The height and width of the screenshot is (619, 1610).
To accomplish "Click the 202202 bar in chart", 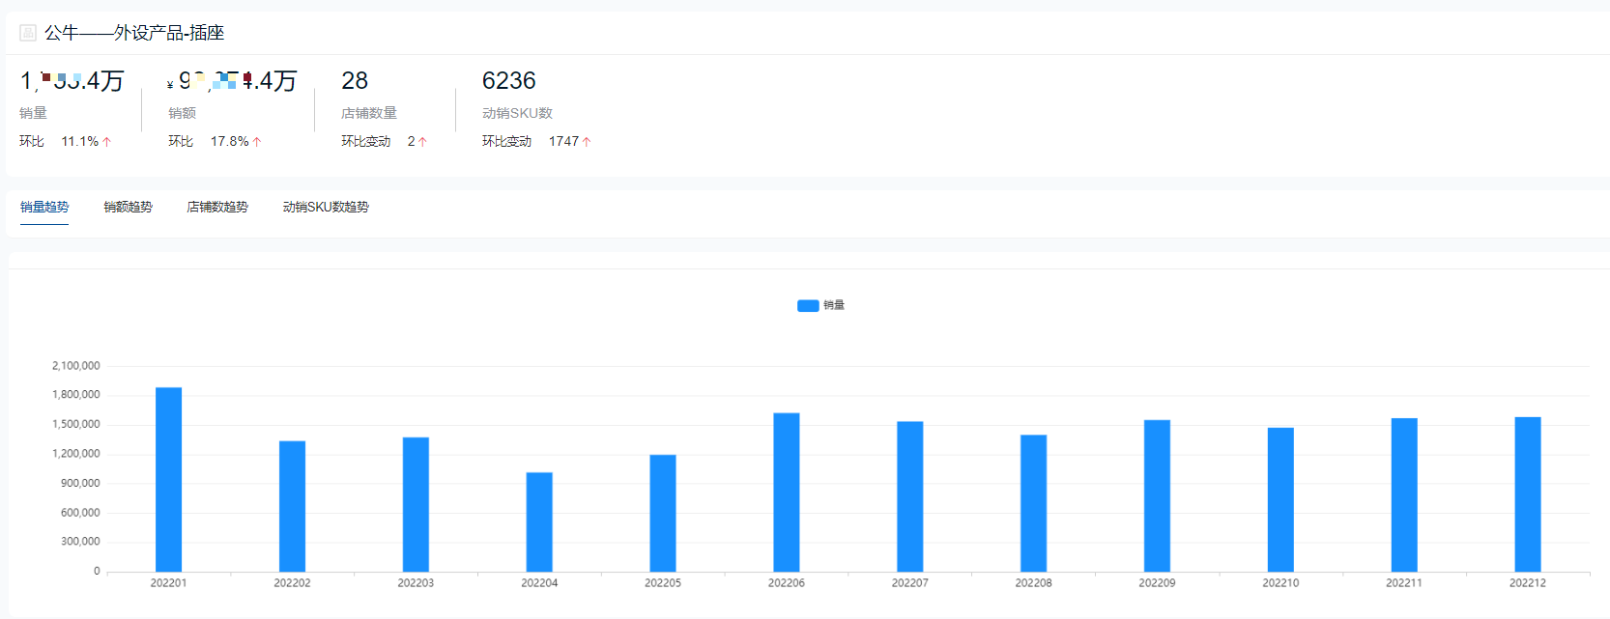I will tap(292, 506).
